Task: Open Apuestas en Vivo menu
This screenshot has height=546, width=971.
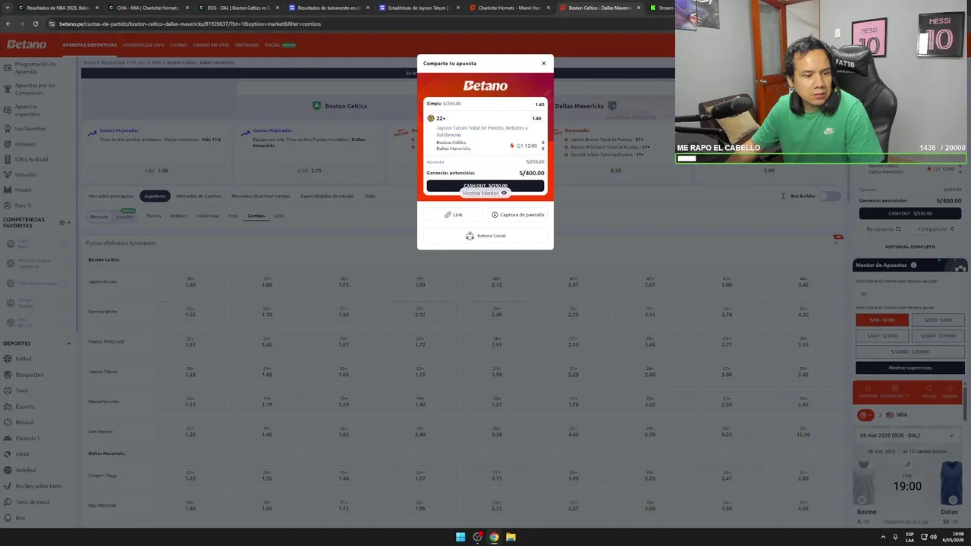Action: (143, 45)
